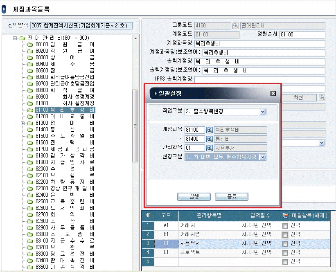The width and height of the screenshot is (336, 272).
Task: Click the 계정과목명 input field
Action: click(x=259, y=44)
